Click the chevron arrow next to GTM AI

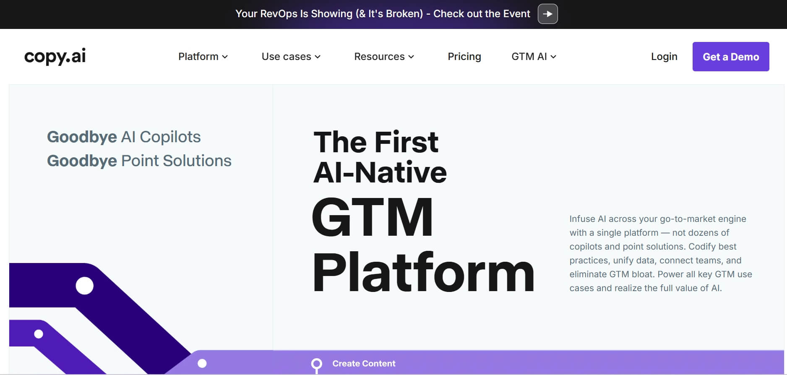(x=554, y=57)
